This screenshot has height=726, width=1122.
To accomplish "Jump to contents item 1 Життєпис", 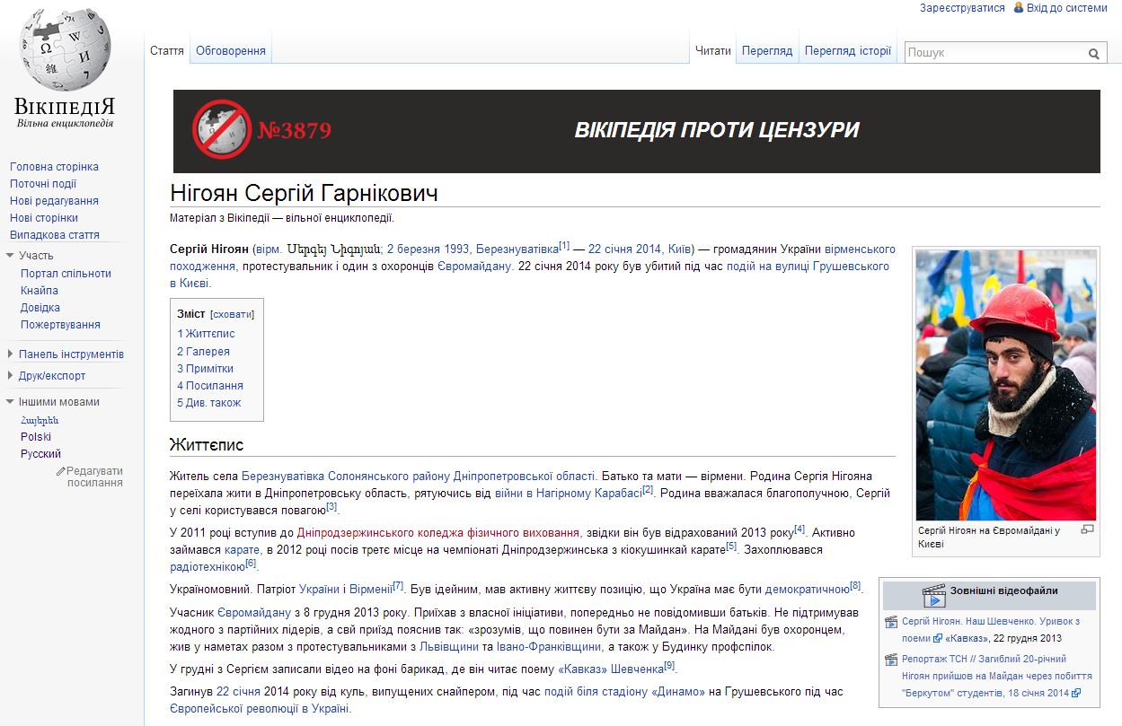I will click(x=206, y=334).
